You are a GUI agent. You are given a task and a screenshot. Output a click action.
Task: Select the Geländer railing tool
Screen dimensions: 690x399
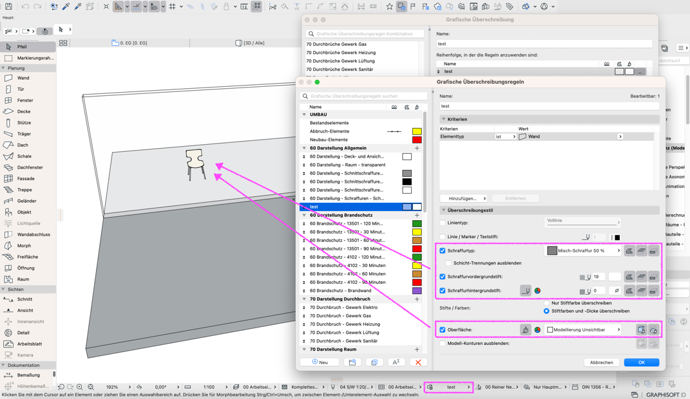28,201
